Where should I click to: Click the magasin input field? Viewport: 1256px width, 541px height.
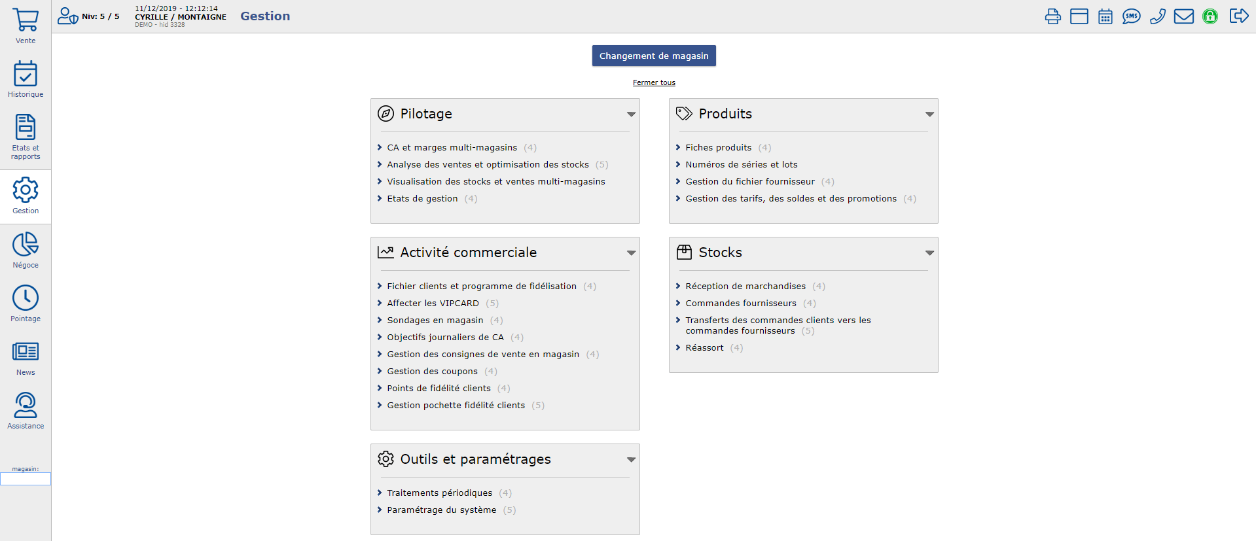[26, 479]
